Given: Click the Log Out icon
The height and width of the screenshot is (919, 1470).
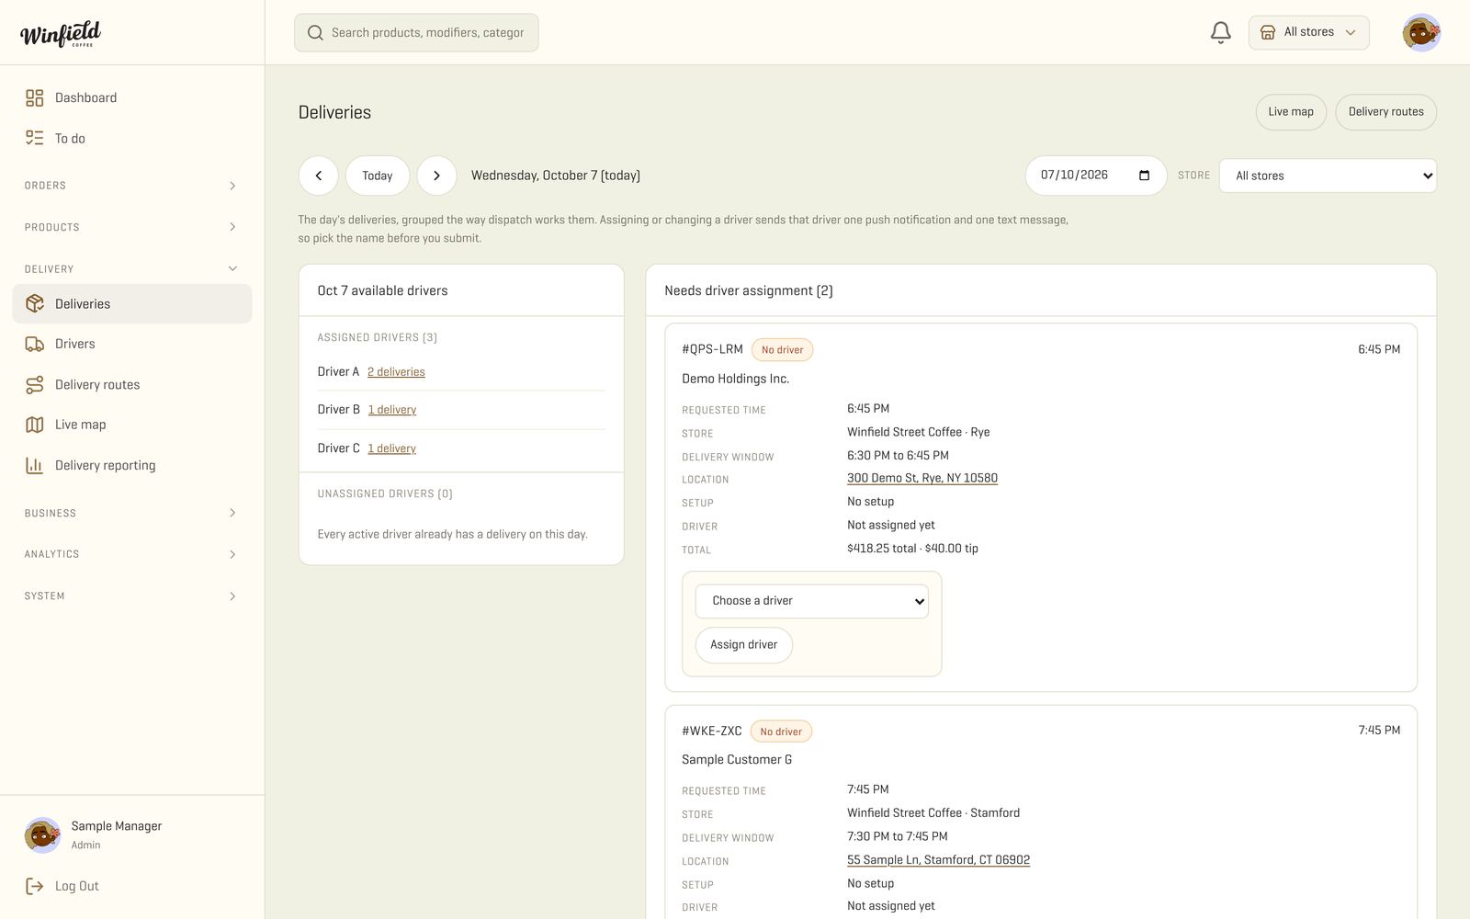Looking at the screenshot, I should (35, 886).
